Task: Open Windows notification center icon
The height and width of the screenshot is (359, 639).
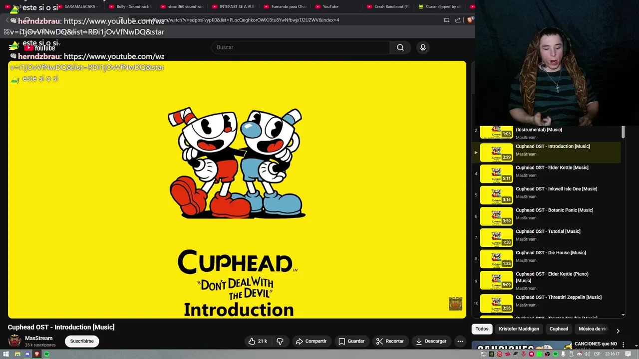Action: 628,354
